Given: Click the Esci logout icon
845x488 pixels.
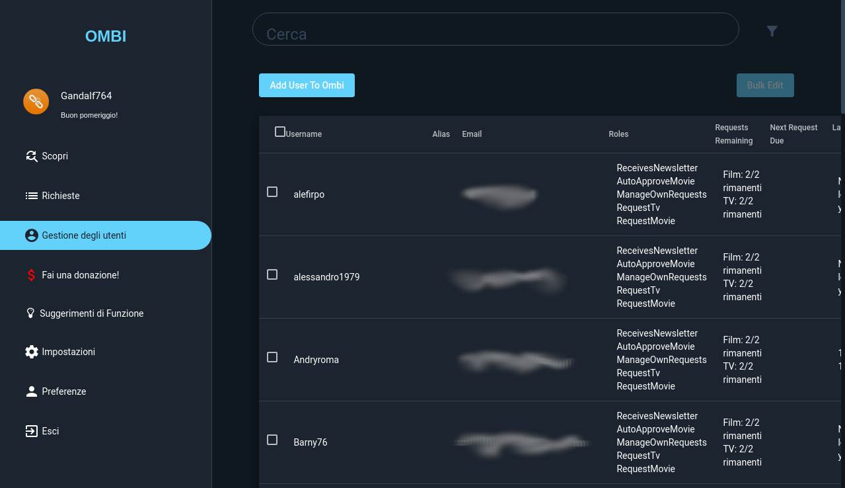Looking at the screenshot, I should 32,431.
